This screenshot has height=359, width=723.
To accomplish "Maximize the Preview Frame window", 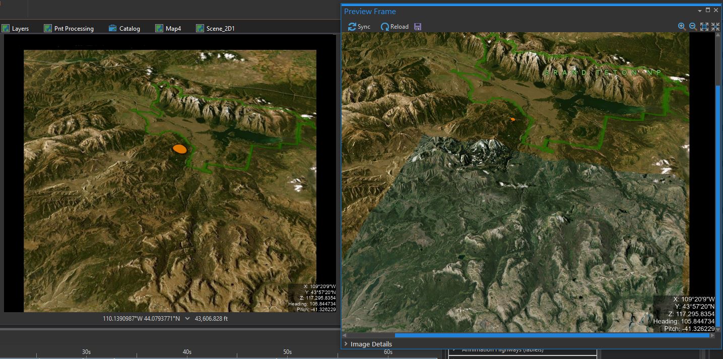I will coord(708,11).
